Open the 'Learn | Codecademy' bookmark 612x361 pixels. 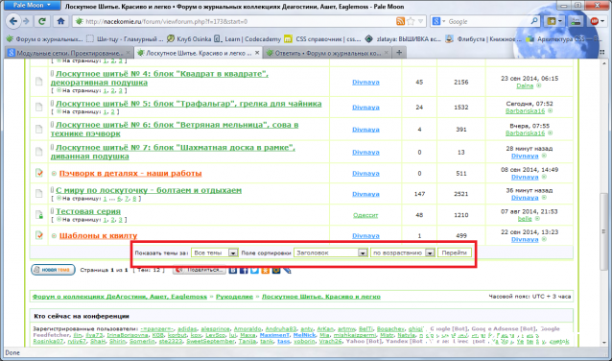(x=247, y=39)
